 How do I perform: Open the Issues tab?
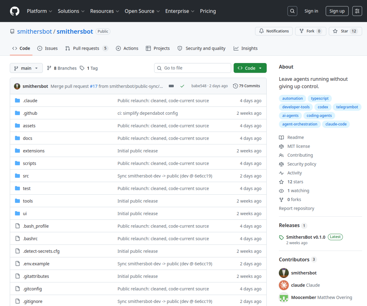tap(47, 48)
